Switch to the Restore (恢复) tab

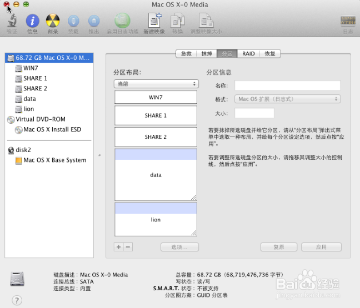[x=270, y=54]
